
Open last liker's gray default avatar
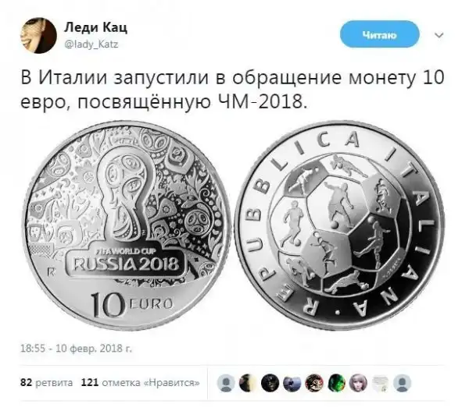pyautogui.click(x=403, y=383)
